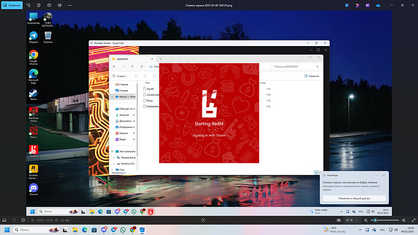Expand the Windows (D:) drive node in the pictured sidebar

(114, 164)
